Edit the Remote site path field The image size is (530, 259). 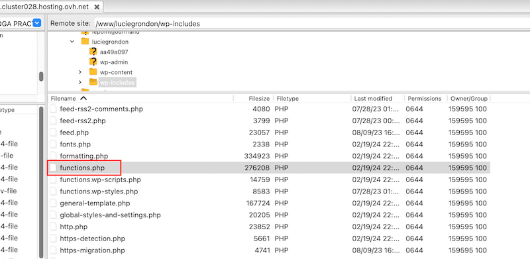point(312,23)
